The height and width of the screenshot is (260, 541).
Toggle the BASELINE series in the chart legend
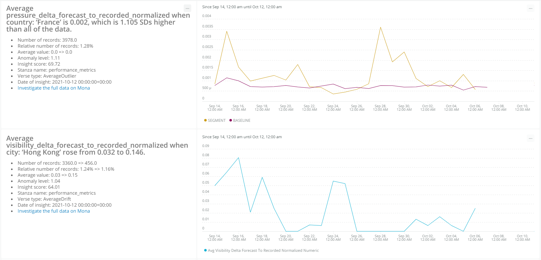(x=240, y=121)
